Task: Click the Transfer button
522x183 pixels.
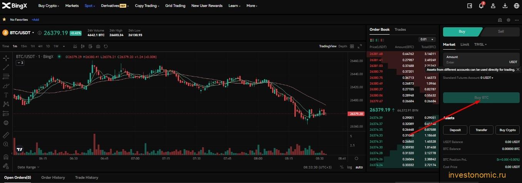Action: (x=481, y=130)
